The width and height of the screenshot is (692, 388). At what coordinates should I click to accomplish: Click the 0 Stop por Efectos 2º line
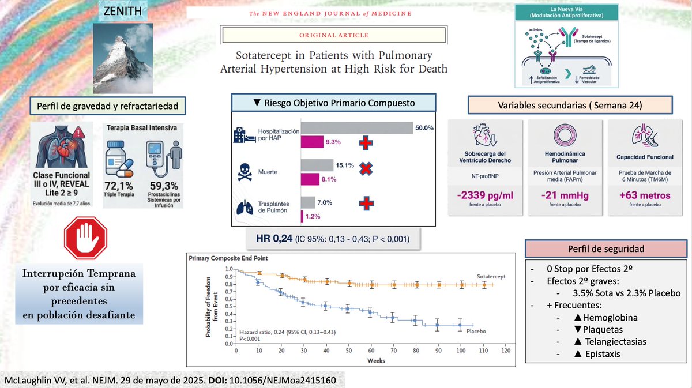pyautogui.click(x=589, y=269)
